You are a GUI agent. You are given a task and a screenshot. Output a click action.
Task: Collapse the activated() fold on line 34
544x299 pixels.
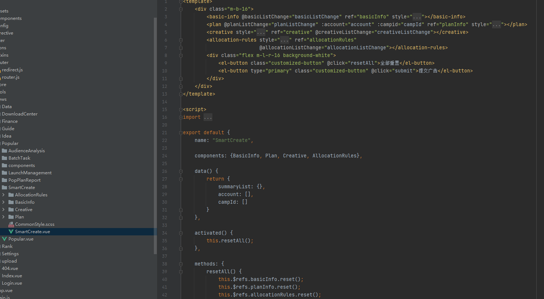[x=181, y=233]
